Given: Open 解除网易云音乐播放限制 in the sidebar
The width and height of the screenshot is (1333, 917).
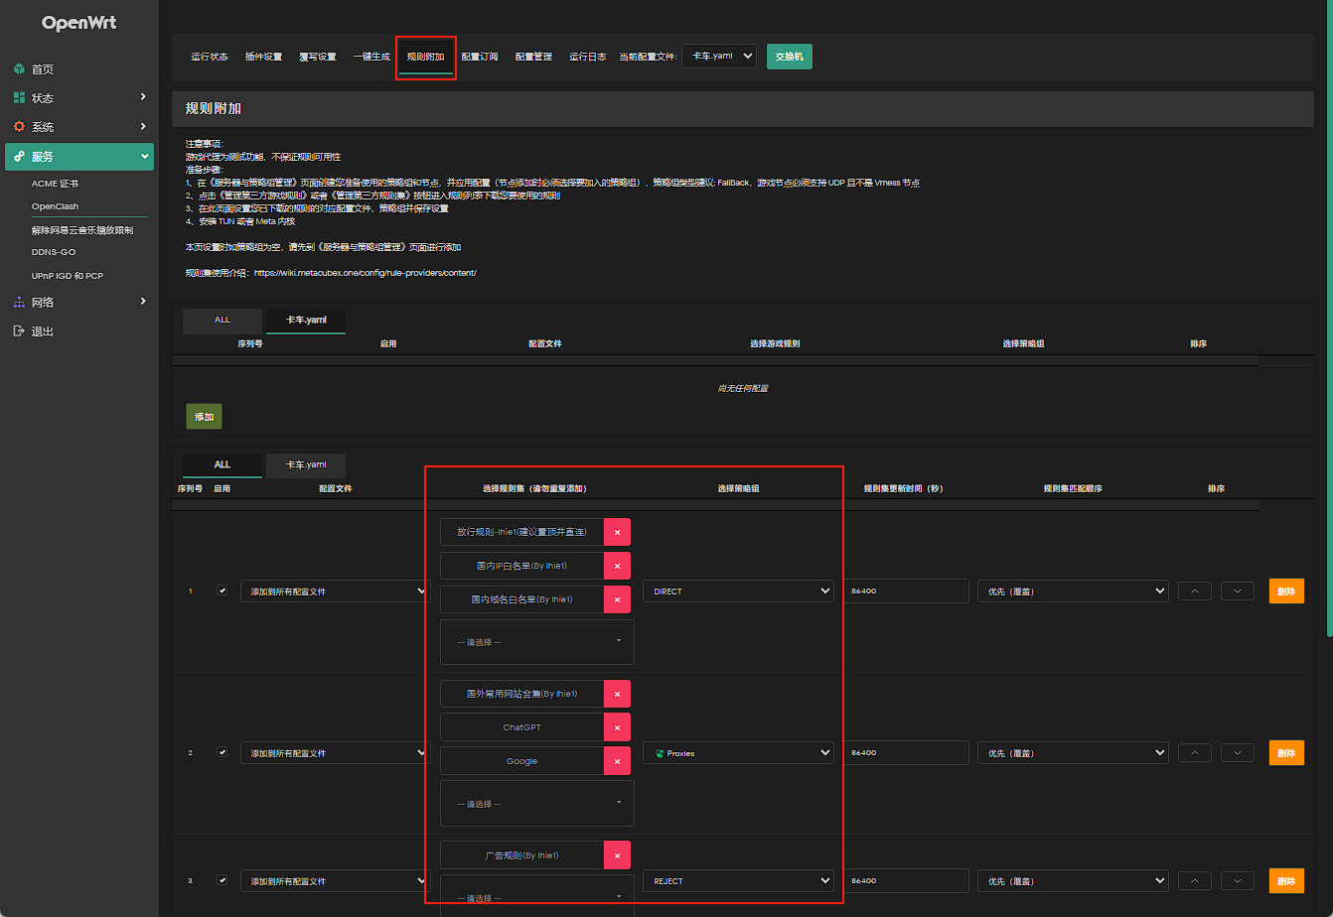Looking at the screenshot, I should [82, 230].
